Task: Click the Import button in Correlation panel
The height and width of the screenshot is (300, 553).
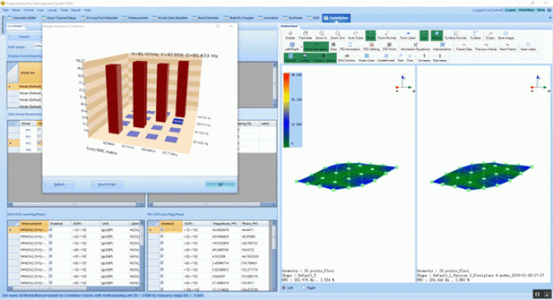Action: point(24,37)
